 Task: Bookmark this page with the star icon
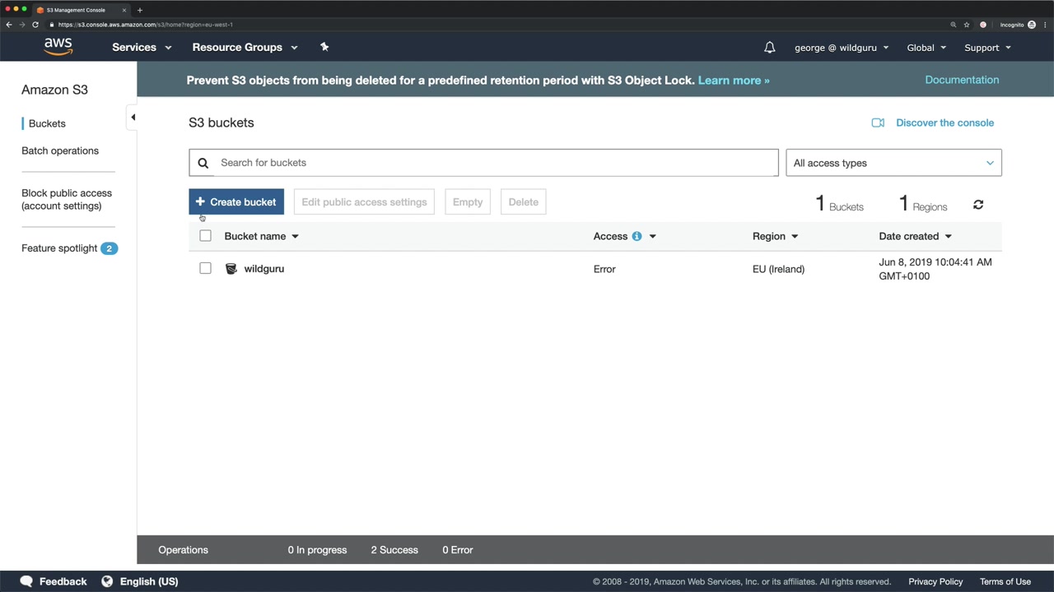tap(967, 25)
